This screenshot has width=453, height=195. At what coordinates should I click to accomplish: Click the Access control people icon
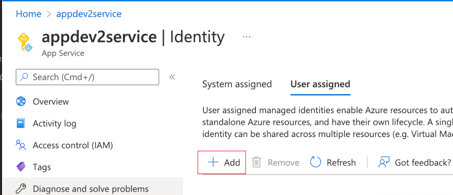coord(21,145)
